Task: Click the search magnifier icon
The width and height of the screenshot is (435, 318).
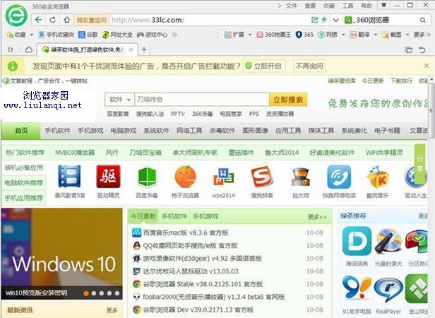Action: click(x=422, y=20)
